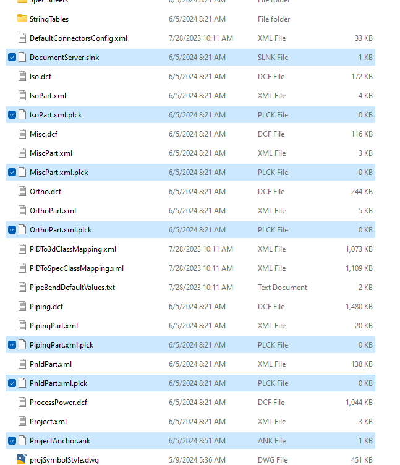Screen dimensions: 400x465
Task: Click the OrthoPart.xml.plck file icon
Action: point(22,230)
